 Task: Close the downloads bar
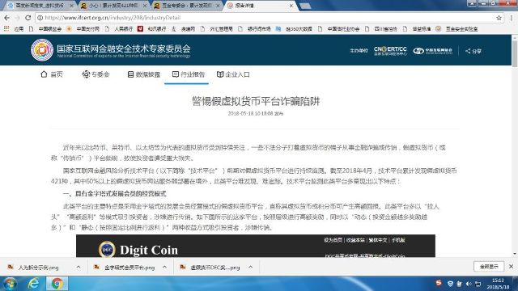511,266
